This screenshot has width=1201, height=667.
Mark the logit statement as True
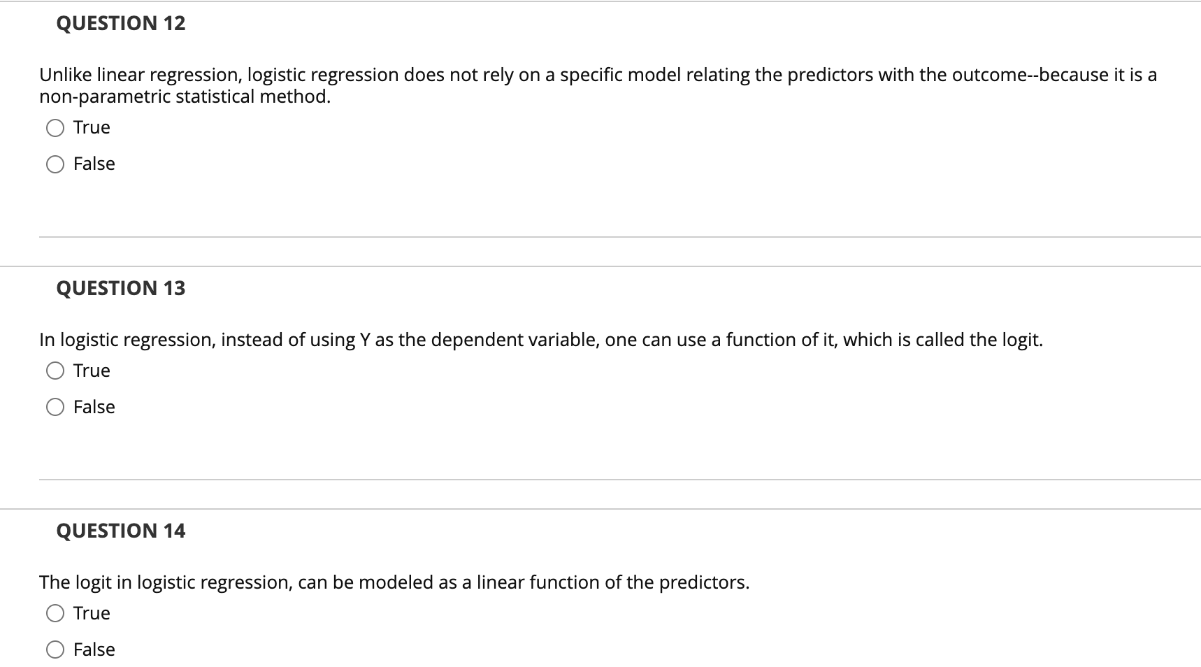[55, 371]
